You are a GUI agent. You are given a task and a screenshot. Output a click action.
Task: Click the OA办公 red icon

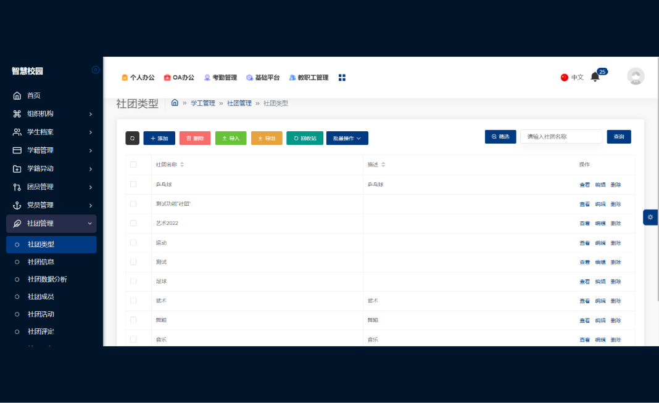tap(167, 78)
